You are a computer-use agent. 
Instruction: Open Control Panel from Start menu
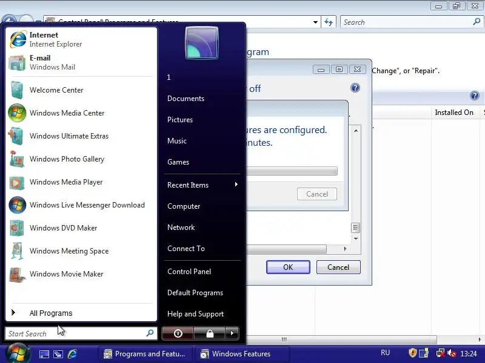point(189,272)
